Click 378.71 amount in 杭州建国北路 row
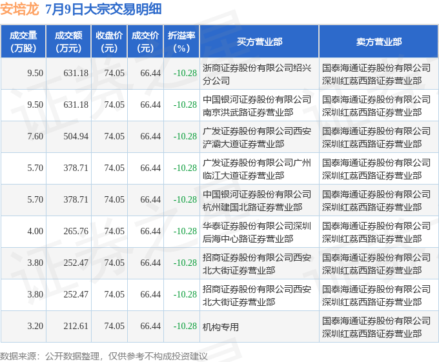This screenshot has height=362, width=439. point(76,200)
